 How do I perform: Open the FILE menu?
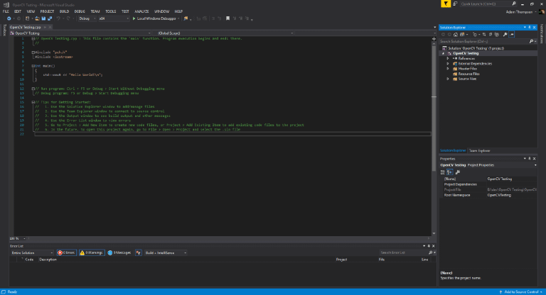pos(6,11)
